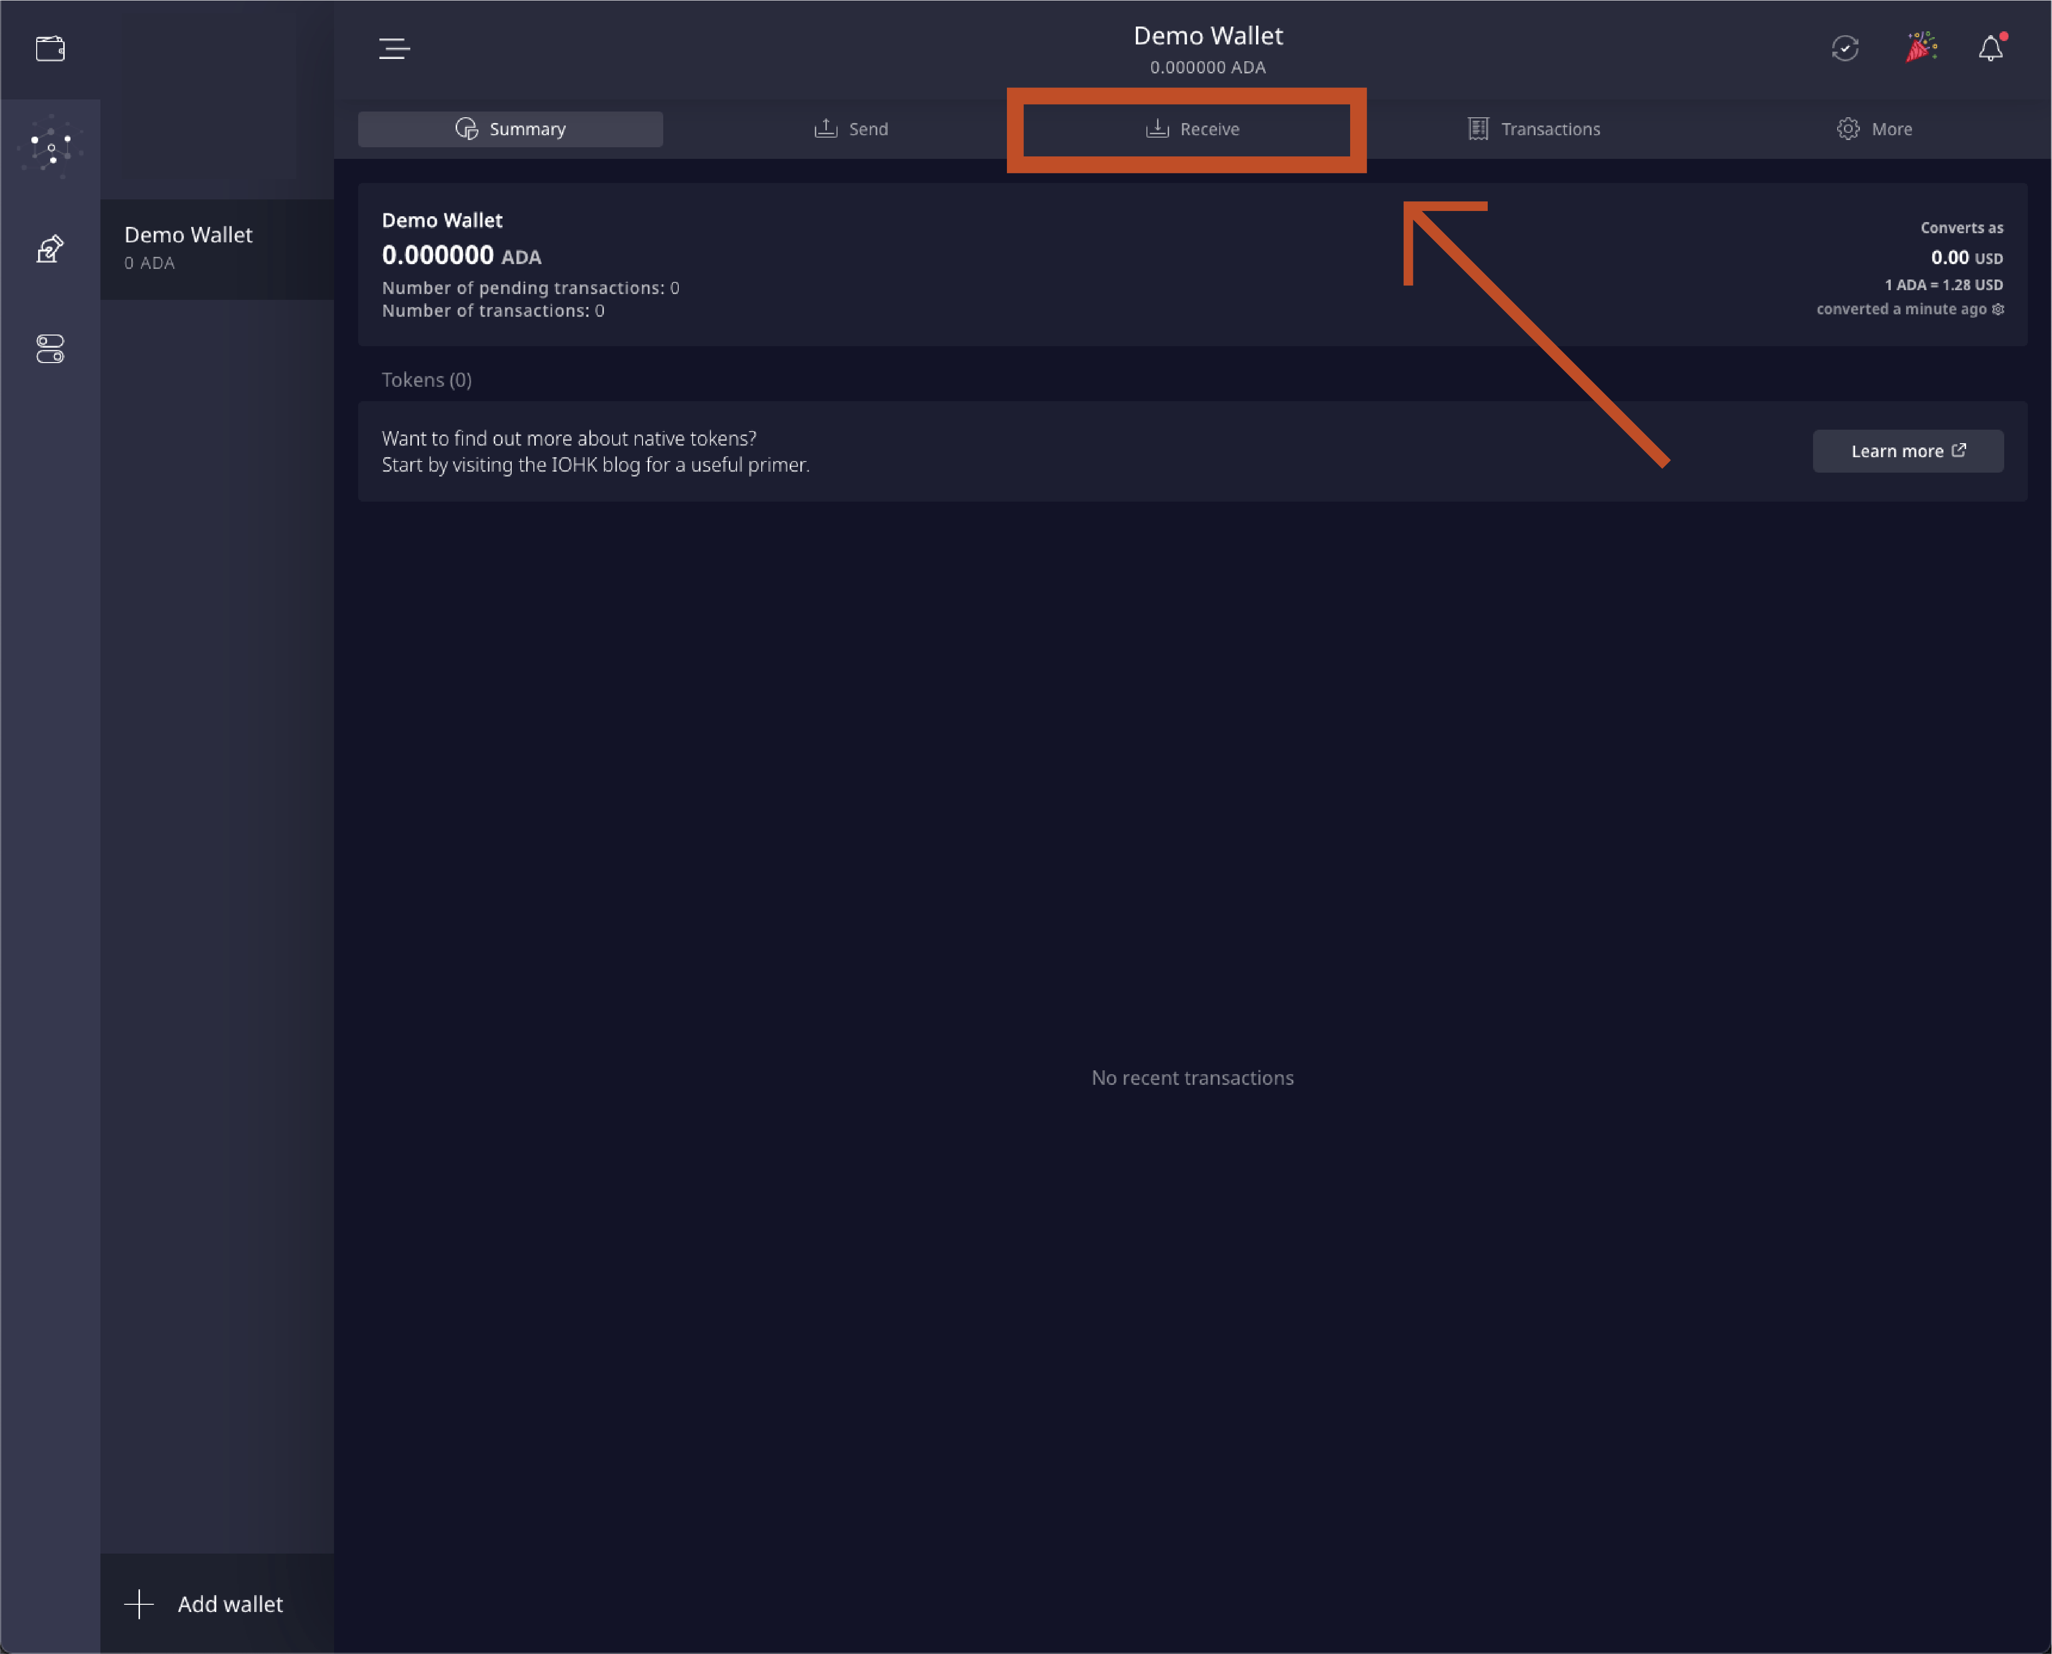Open the Receive tab
Screen dimensions: 2052x1654
tap(1192, 128)
